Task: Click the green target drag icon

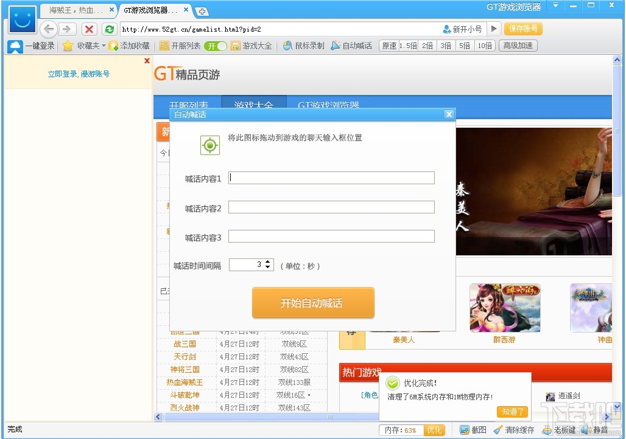Action: 210,145
